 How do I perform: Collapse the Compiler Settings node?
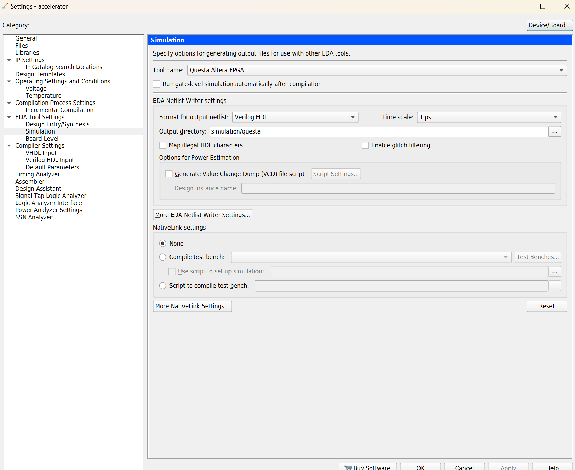coord(9,146)
